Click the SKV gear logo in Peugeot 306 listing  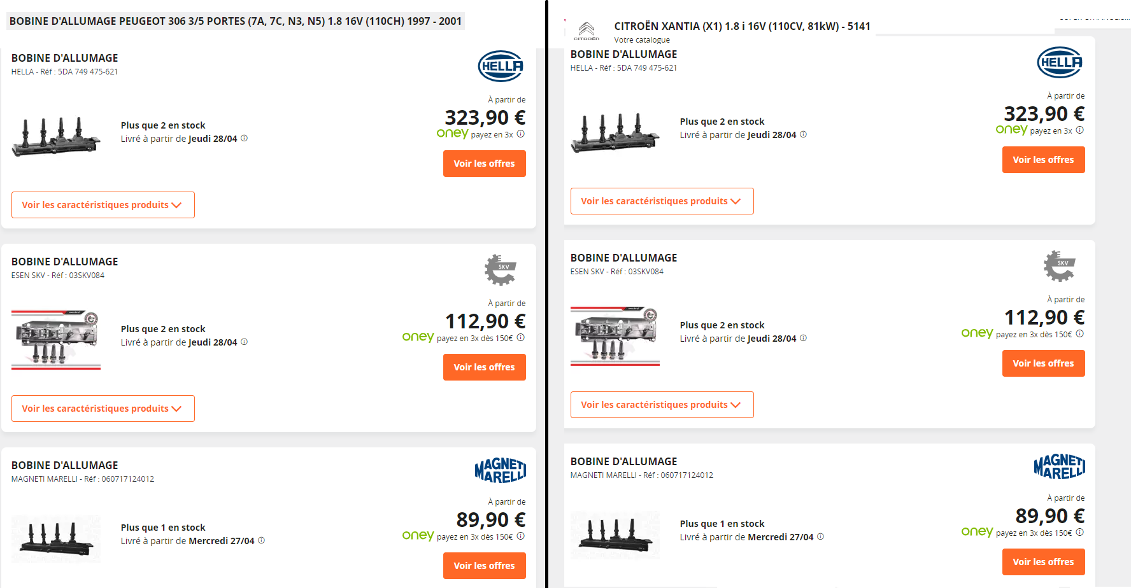(501, 269)
